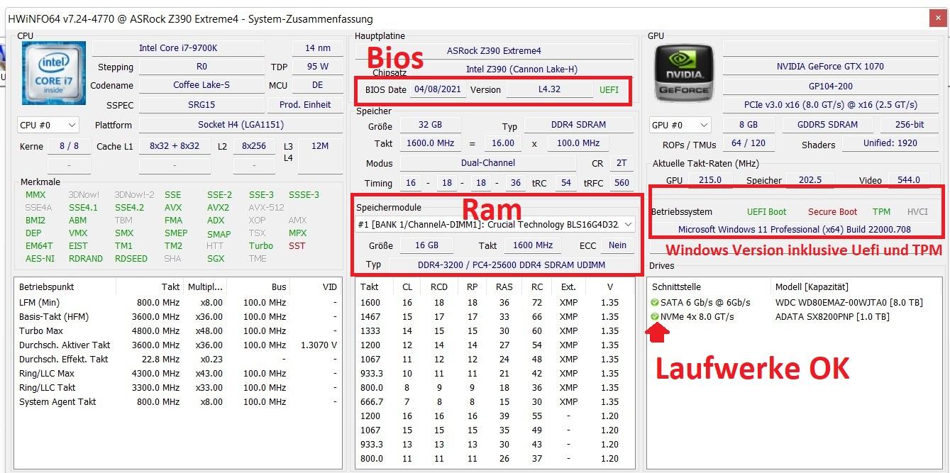The width and height of the screenshot is (950, 473).
Task: Click the green status icon for NVMe drive
Action: point(654,317)
